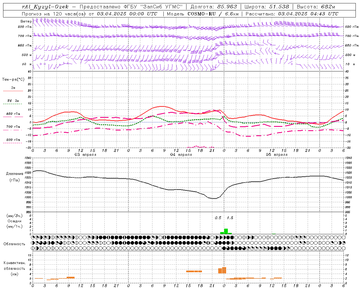
Task: Click the solid red 2м legend line
Action: coord(13,91)
